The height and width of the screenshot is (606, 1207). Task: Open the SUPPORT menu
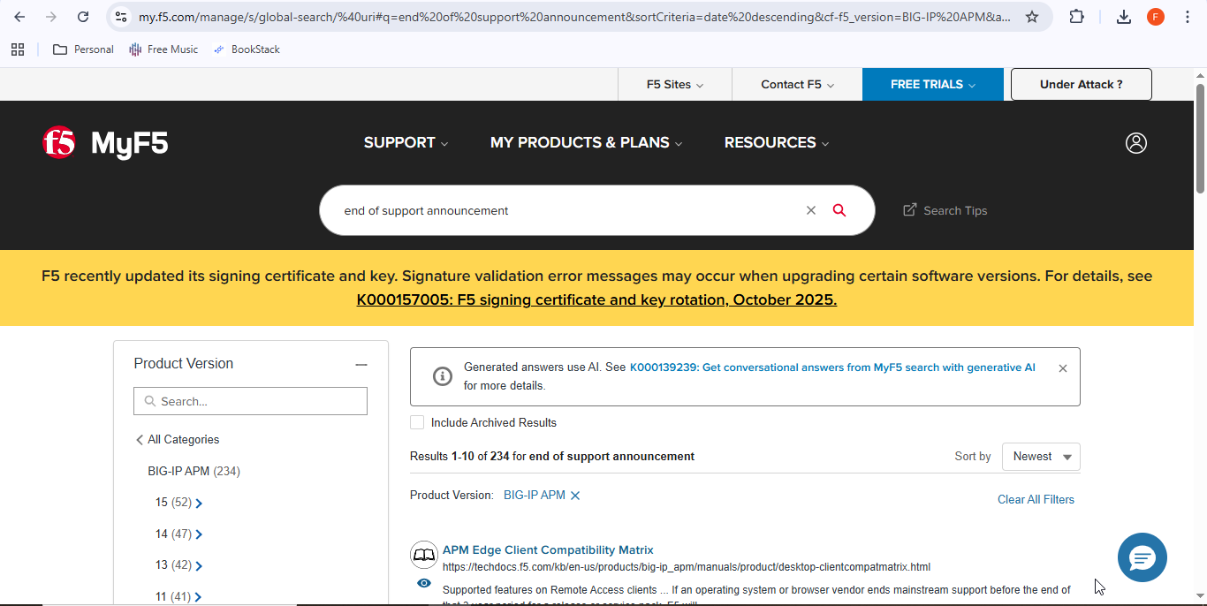coord(406,143)
